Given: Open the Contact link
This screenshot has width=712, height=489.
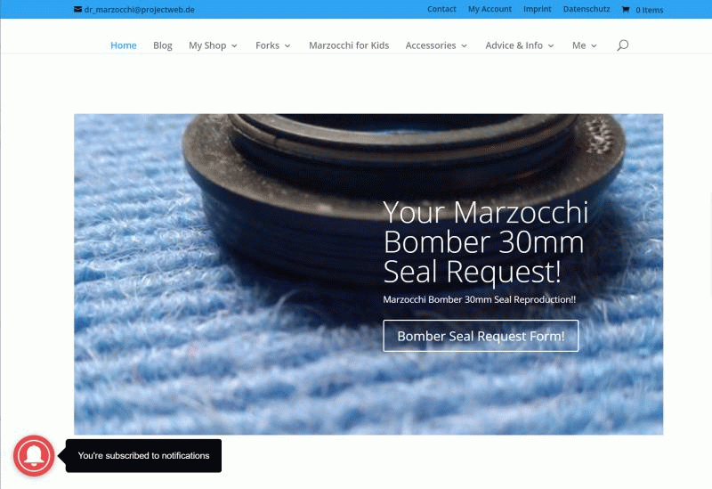Looking at the screenshot, I should [441, 10].
